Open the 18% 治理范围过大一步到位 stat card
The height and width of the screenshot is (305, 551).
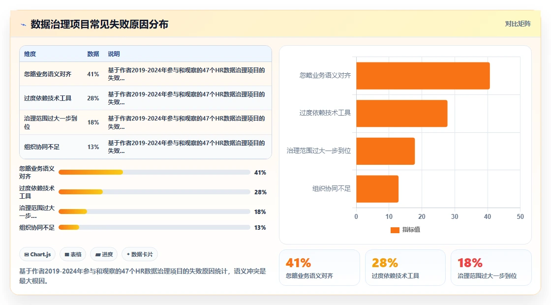pos(491,268)
